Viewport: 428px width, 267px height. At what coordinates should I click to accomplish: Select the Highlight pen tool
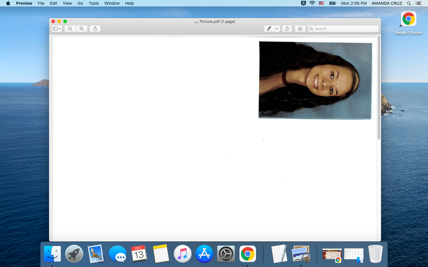(x=269, y=29)
